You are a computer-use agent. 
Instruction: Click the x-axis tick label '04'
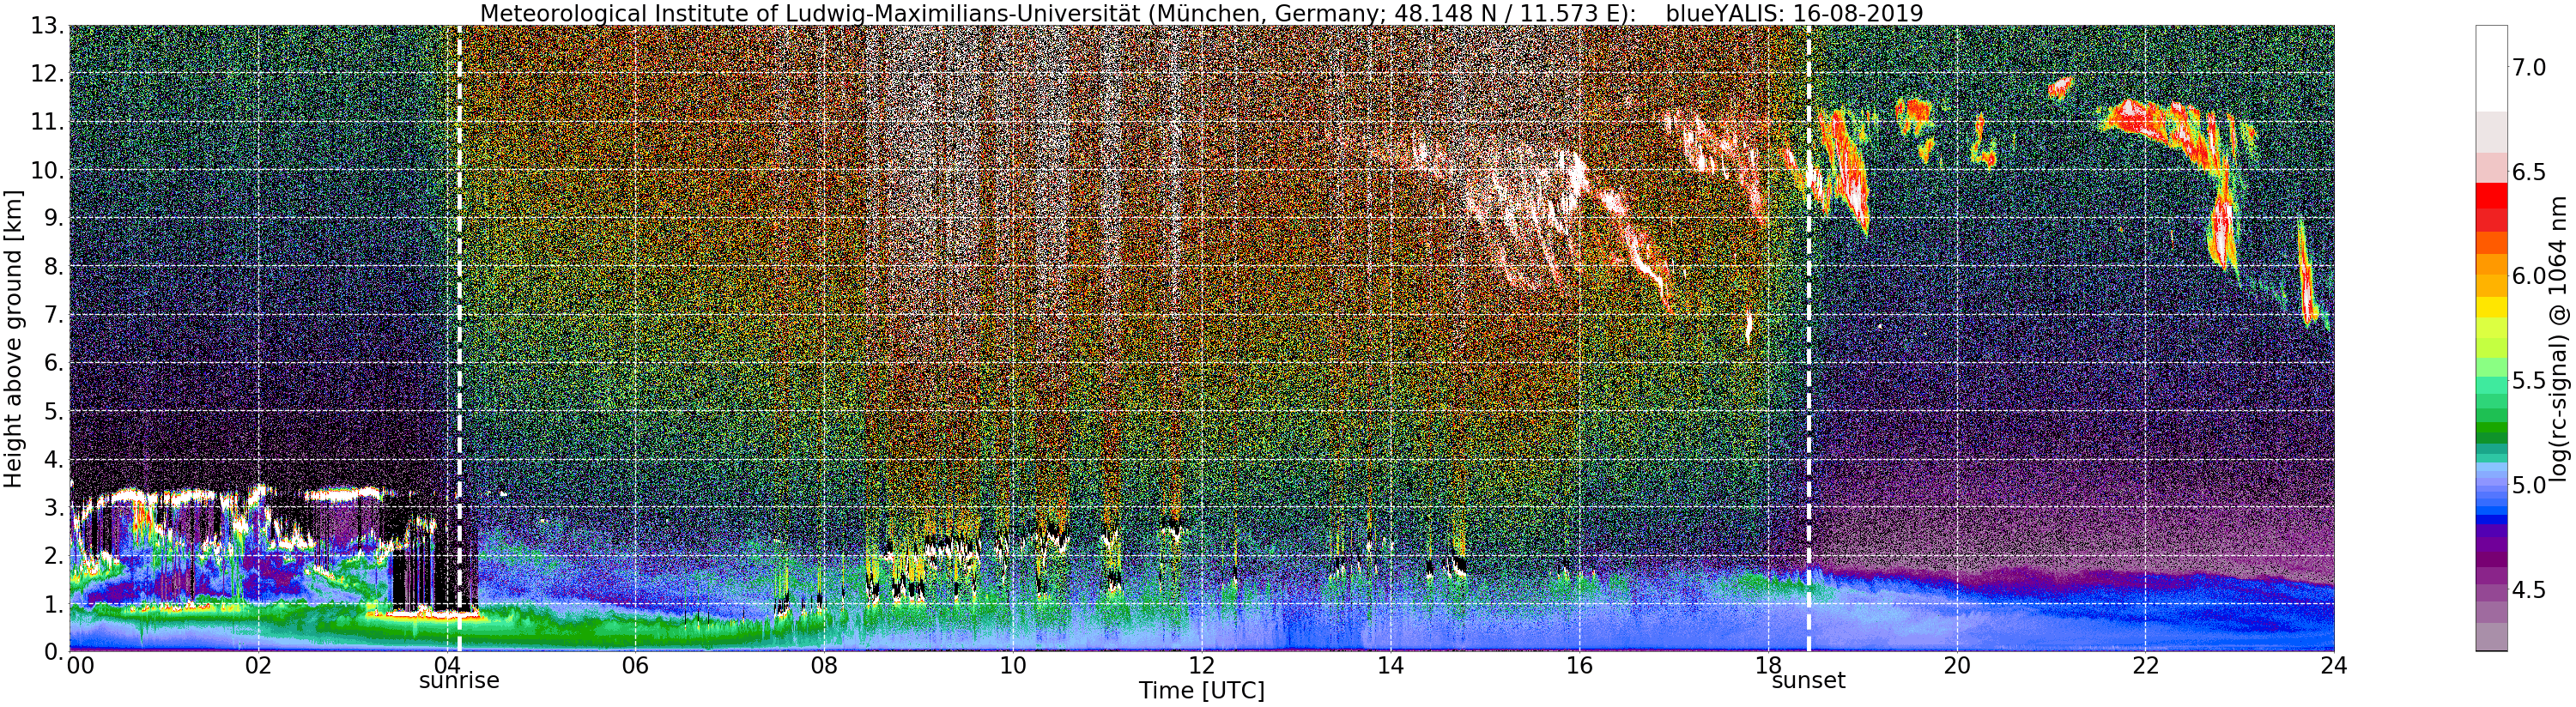click(x=447, y=665)
